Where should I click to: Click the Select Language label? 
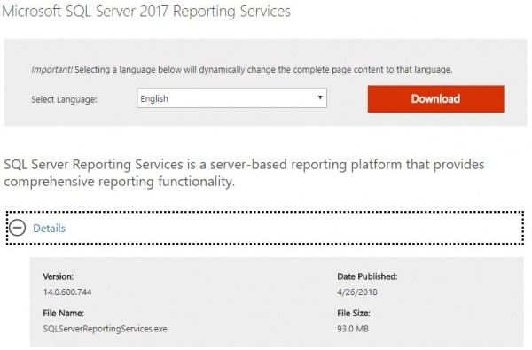point(64,99)
